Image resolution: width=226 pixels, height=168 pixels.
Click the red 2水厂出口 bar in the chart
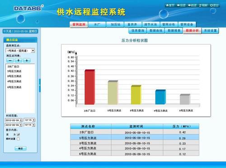tap(90, 87)
